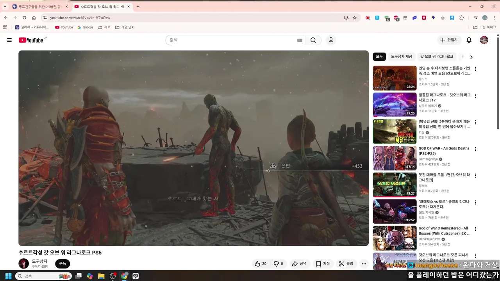Open GOD OF WAR All Gods Deaths video

pos(444,151)
